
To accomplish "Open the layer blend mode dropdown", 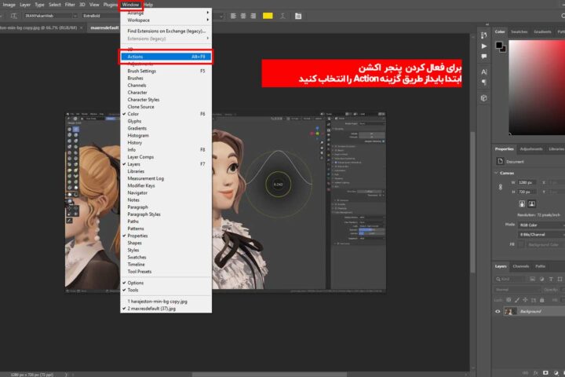I will click(x=517, y=289).
